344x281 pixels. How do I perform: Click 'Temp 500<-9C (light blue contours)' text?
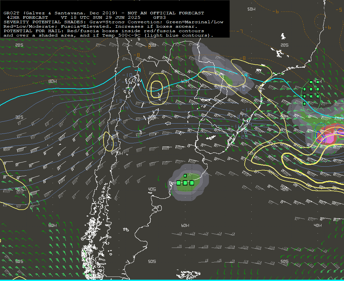[x=158, y=35]
